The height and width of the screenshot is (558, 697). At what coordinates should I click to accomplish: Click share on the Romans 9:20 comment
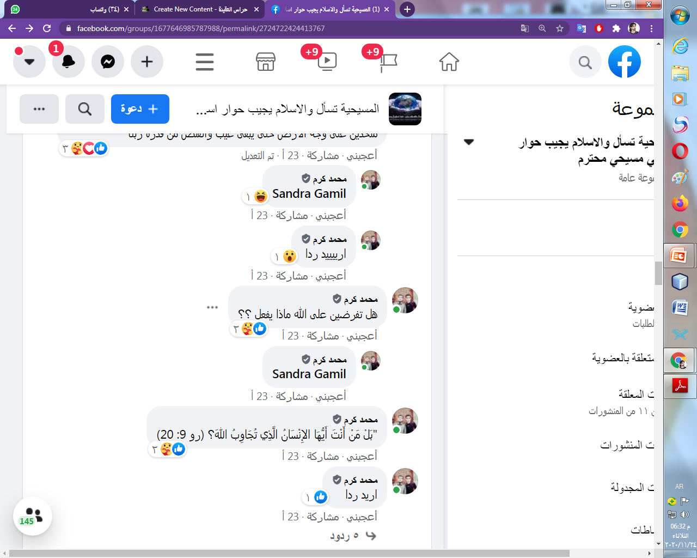[x=323, y=456]
